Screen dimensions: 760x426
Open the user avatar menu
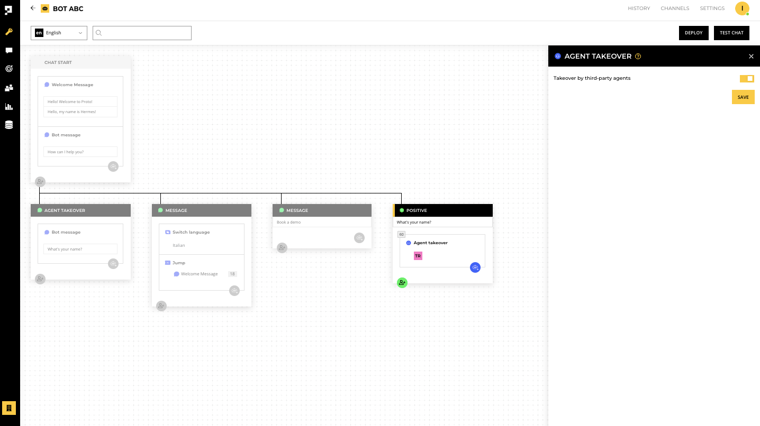pyautogui.click(x=742, y=8)
